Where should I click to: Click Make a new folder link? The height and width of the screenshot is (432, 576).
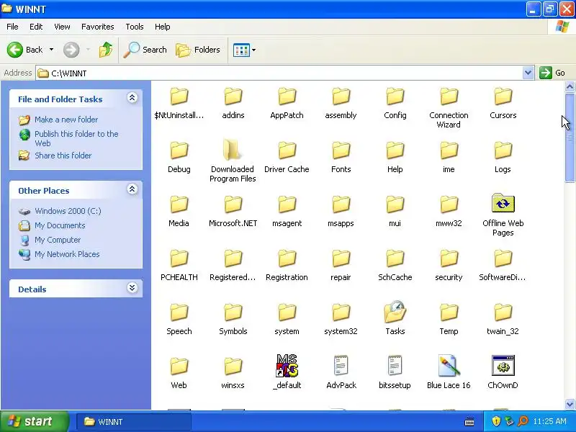66,120
